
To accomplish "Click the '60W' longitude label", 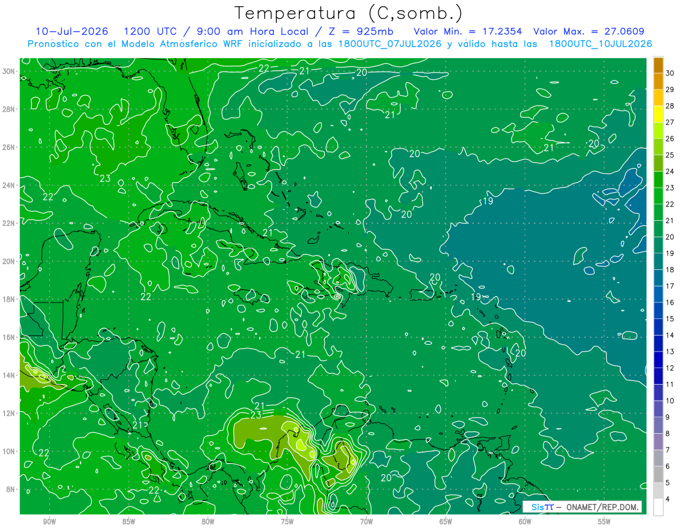I will 525,522.
